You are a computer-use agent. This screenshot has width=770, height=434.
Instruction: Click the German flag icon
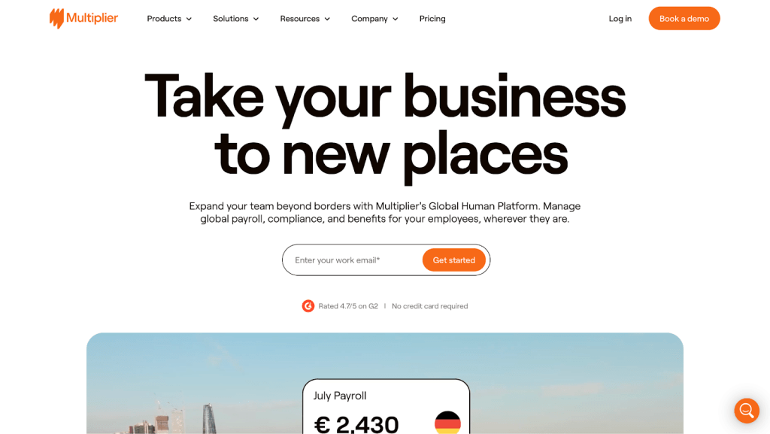[447, 422]
